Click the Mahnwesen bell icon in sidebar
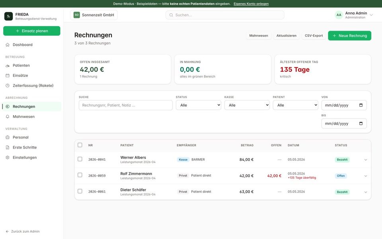The height and width of the screenshot is (239, 382). [8, 117]
